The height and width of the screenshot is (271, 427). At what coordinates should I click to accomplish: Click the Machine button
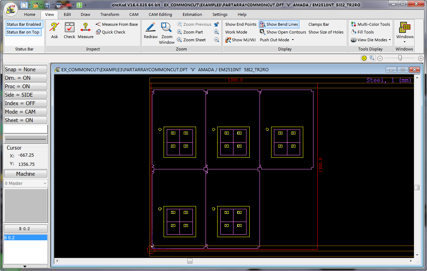[x=25, y=174]
